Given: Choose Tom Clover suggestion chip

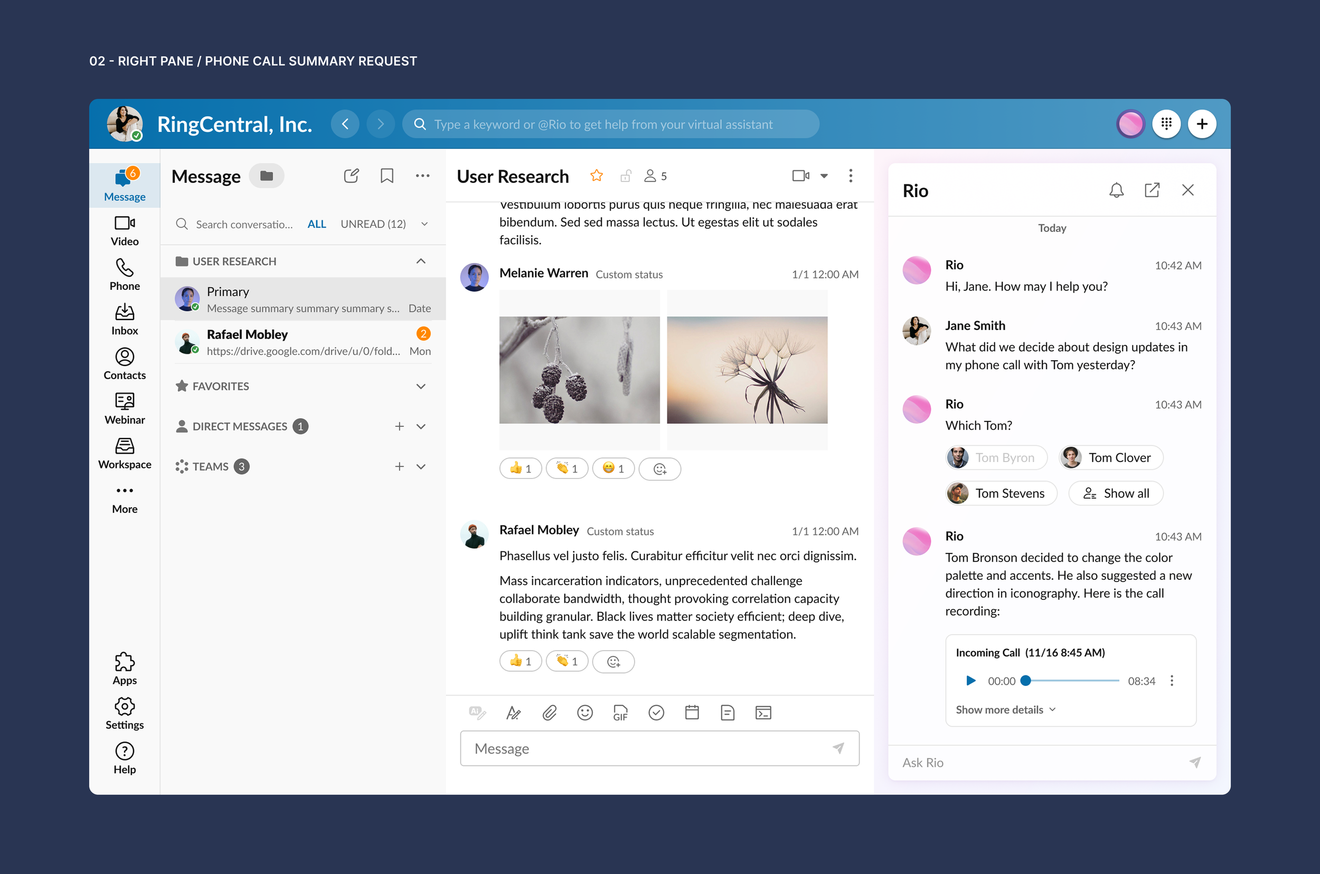Looking at the screenshot, I should (x=1110, y=458).
